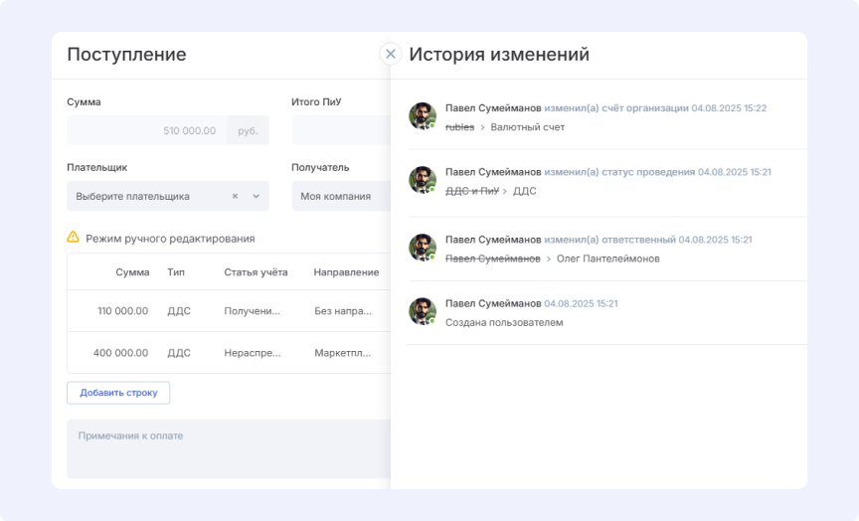The width and height of the screenshot is (859, 521).
Task: Select the 400 000.00 amount cell
Action: (121, 353)
